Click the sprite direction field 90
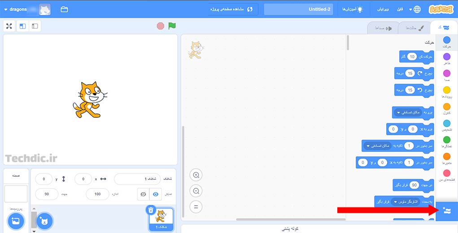Screen dimensions: 458x233 tap(47, 194)
